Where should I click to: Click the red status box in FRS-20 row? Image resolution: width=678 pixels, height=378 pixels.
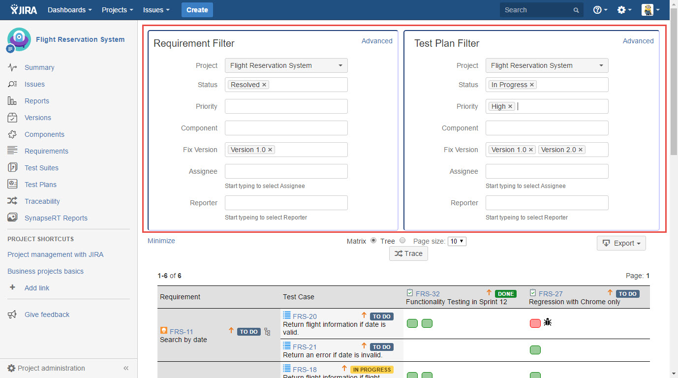[x=535, y=323]
